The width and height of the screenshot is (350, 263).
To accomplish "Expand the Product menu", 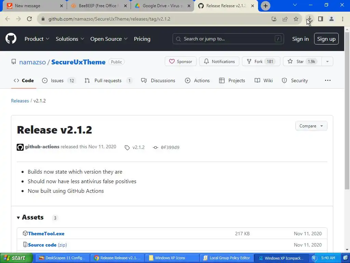I will tap(37, 39).
